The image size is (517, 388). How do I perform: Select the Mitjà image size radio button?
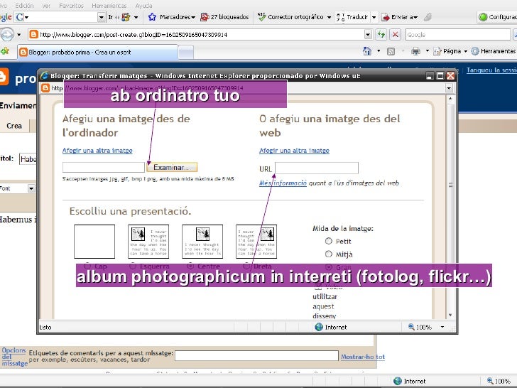click(x=328, y=254)
